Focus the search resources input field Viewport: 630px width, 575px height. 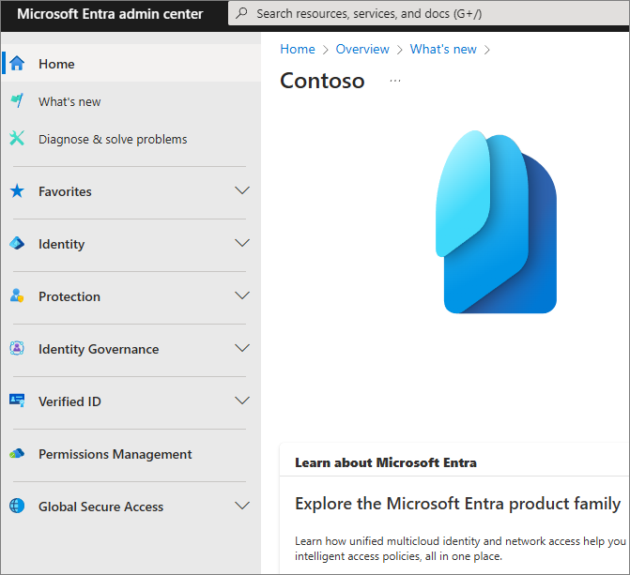pos(429,13)
